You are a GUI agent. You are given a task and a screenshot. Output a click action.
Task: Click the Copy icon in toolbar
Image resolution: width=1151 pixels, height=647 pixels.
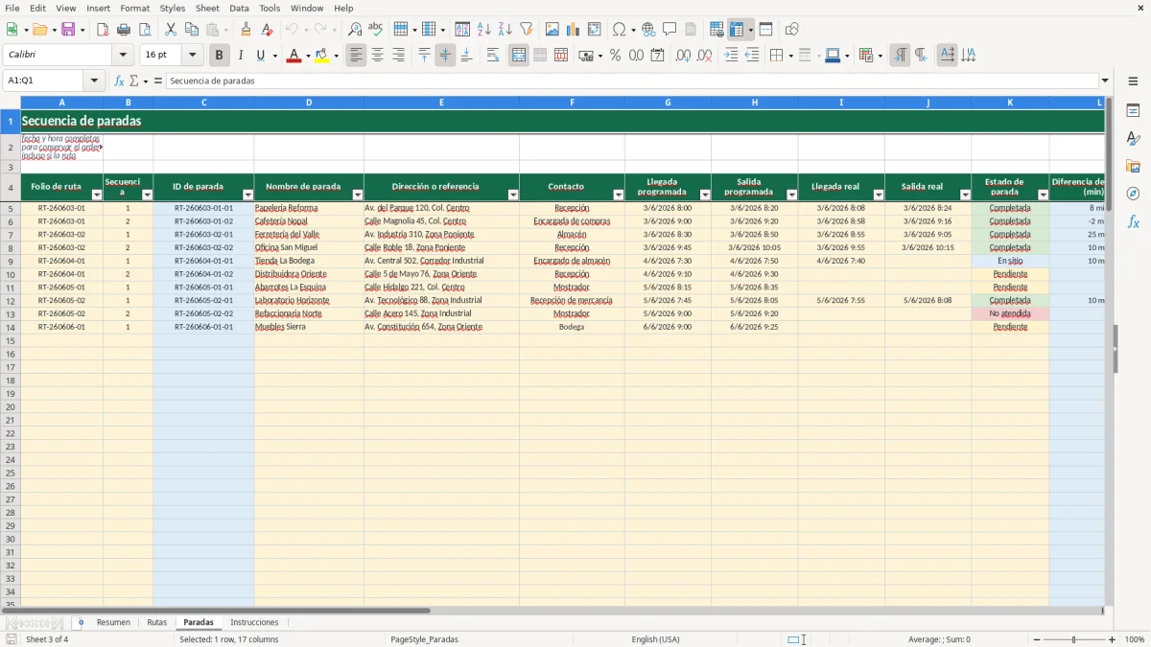pos(191,30)
